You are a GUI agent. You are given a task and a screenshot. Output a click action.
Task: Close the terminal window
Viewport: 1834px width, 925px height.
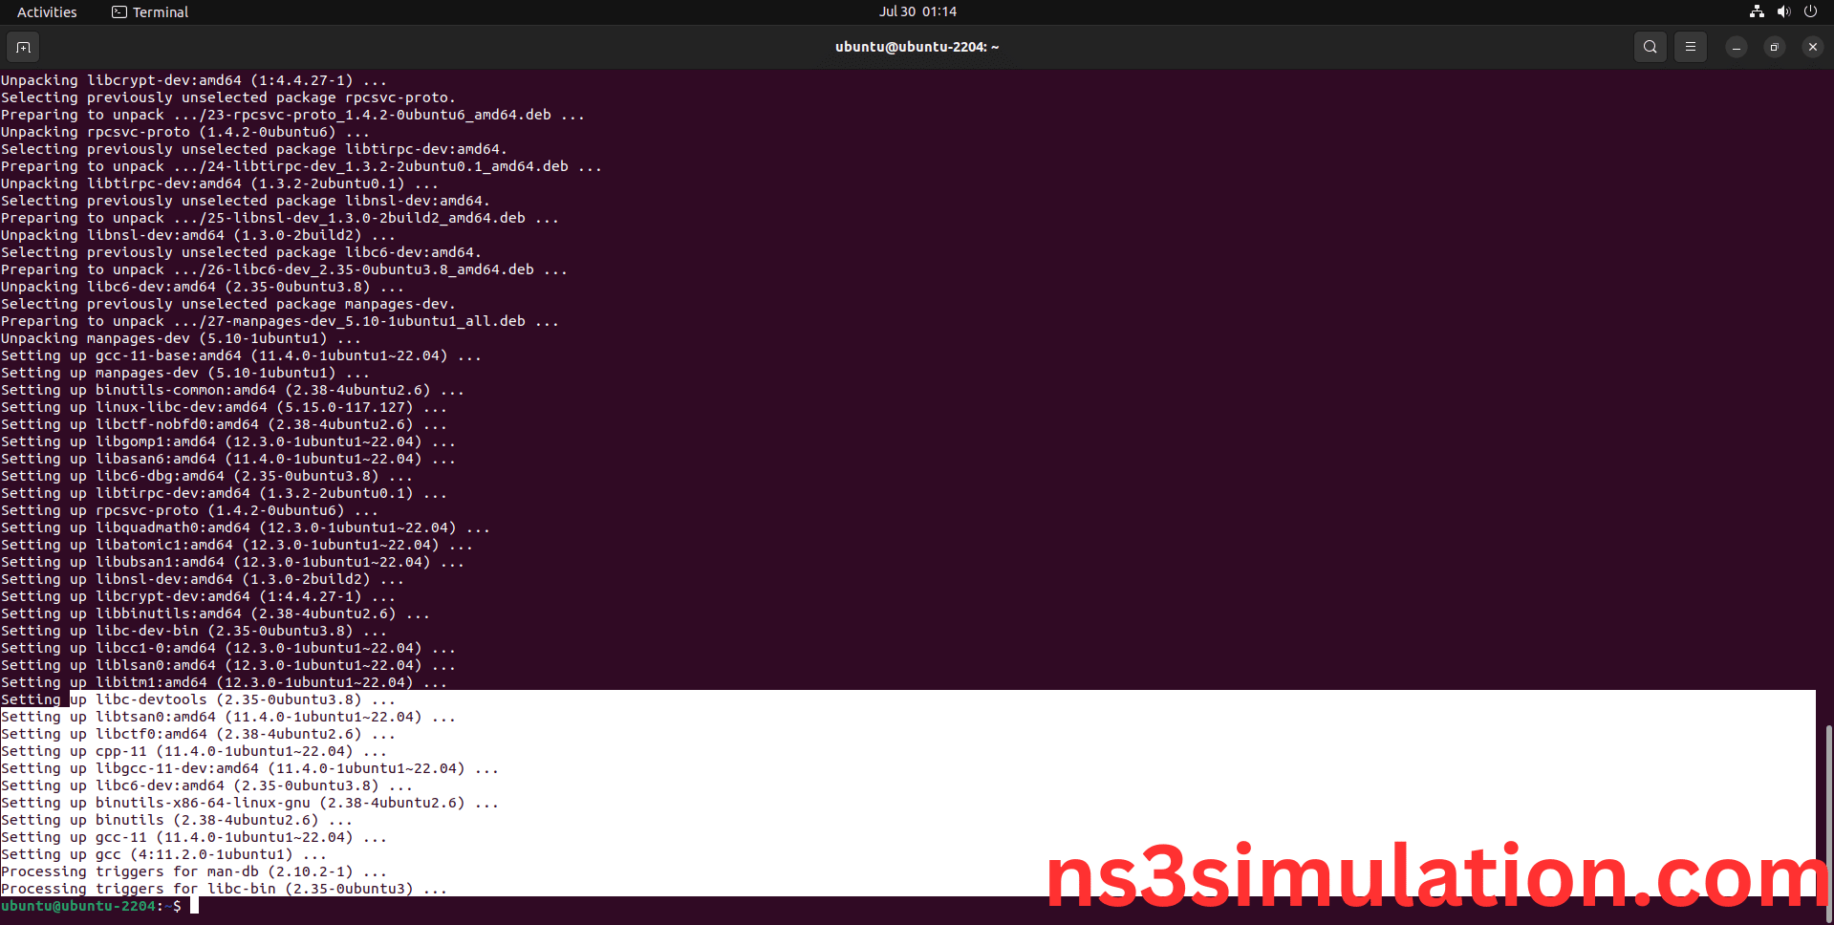[1812, 47]
